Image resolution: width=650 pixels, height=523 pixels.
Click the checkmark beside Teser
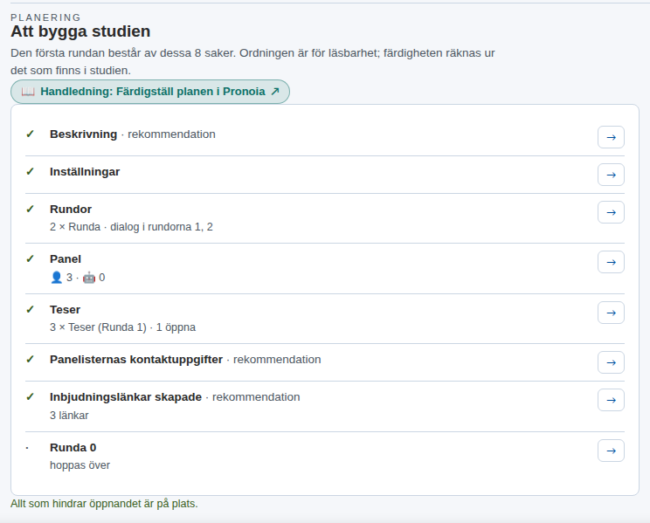point(30,309)
